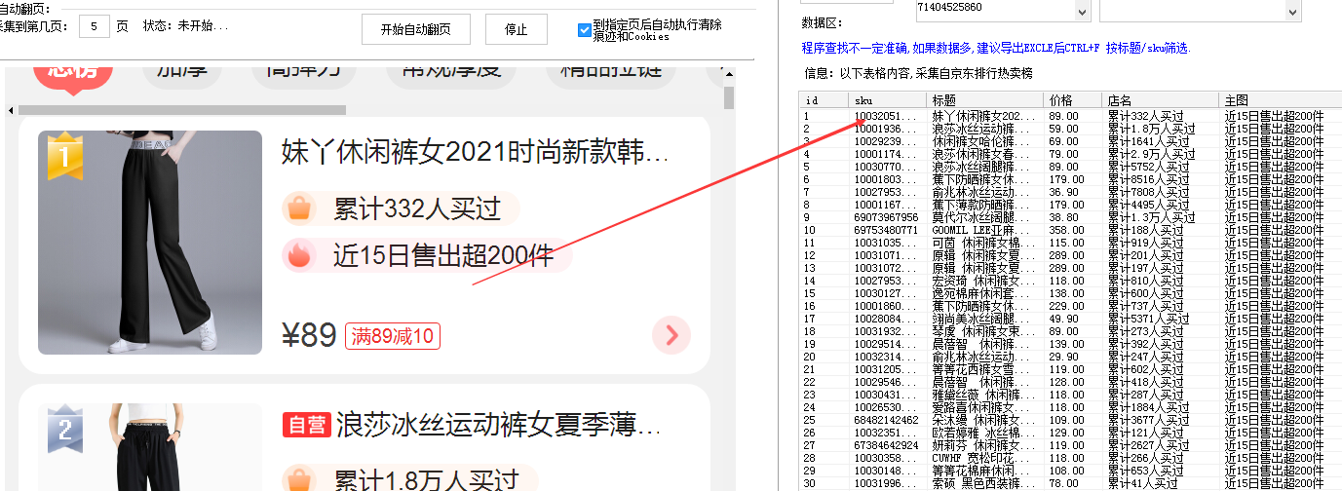Sort by the id column header
Viewport: 1342px width, 491px height.
(x=824, y=100)
